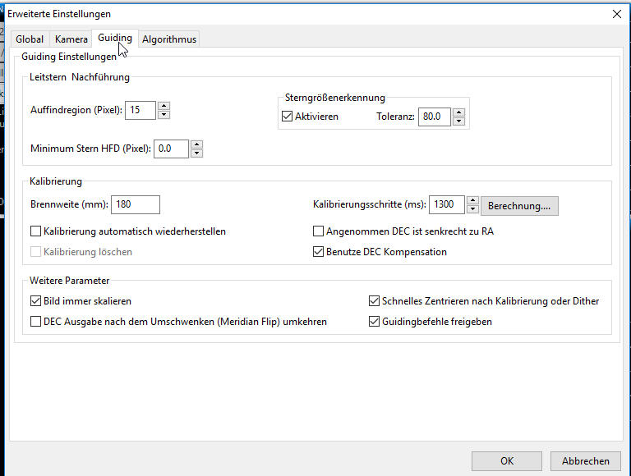Increase Auffindregion pixel value with up arrow
This screenshot has height=476, width=631.
click(x=164, y=106)
